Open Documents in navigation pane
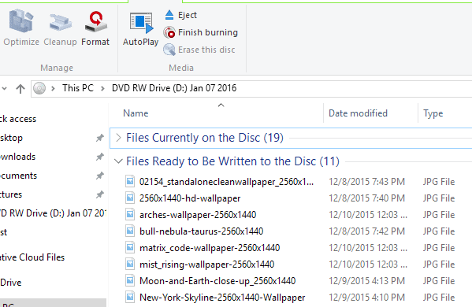Image resolution: width=472 pixels, height=307 pixels. [18, 176]
